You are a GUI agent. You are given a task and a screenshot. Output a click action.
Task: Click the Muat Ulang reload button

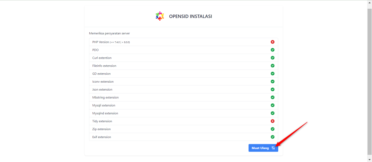point(263,148)
